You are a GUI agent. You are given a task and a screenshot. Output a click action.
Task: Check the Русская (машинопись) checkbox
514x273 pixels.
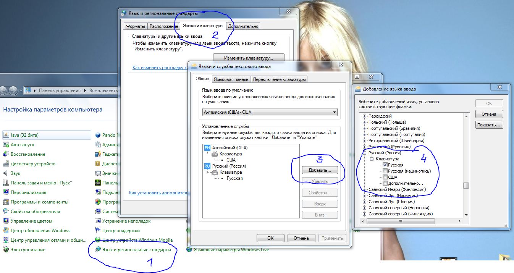[385, 171]
